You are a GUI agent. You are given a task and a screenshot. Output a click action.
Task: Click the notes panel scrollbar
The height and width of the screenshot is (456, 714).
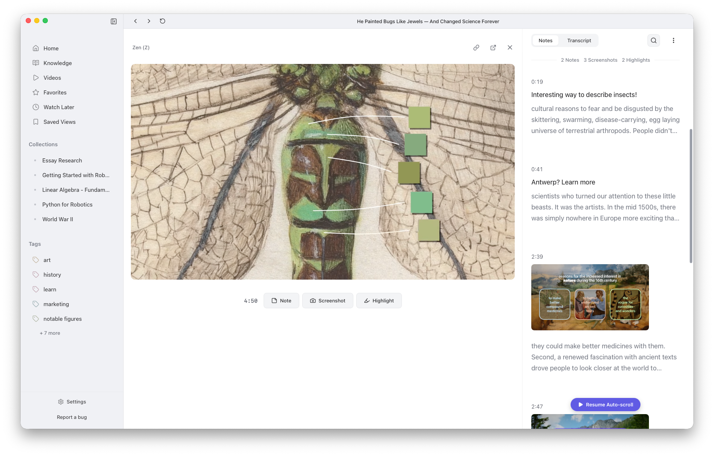pyautogui.click(x=691, y=195)
